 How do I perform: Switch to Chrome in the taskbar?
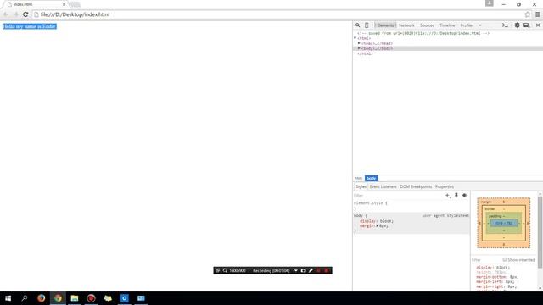click(x=58, y=298)
